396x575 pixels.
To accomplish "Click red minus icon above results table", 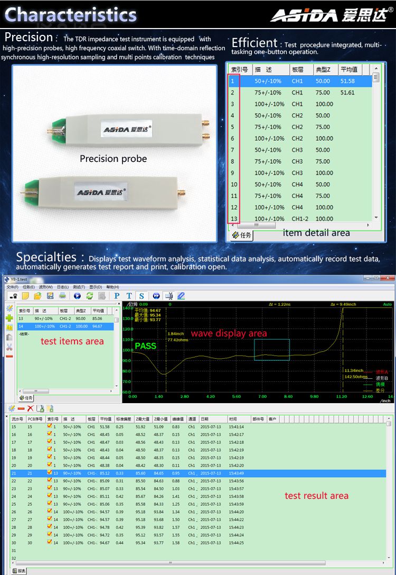I will click(21, 408).
